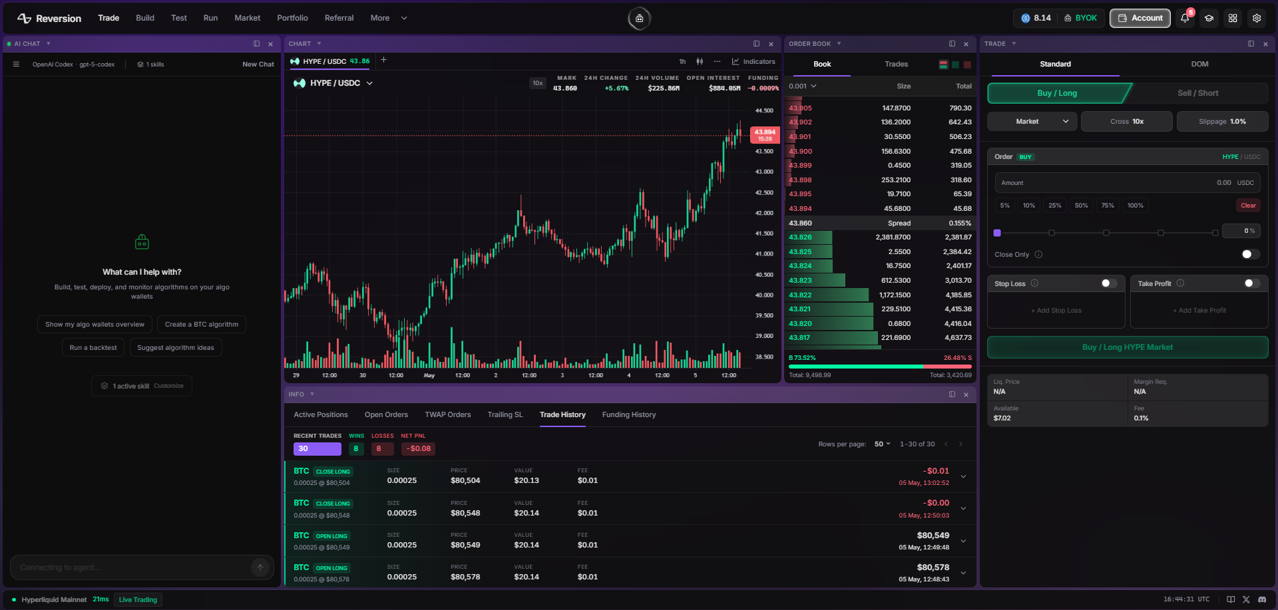Open the Build menu
The image size is (1278, 610).
pyautogui.click(x=145, y=18)
